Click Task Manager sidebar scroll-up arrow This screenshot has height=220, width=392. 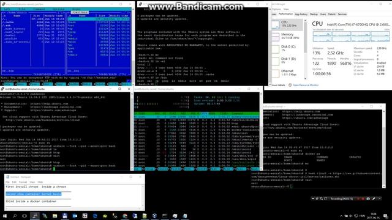click(305, 21)
